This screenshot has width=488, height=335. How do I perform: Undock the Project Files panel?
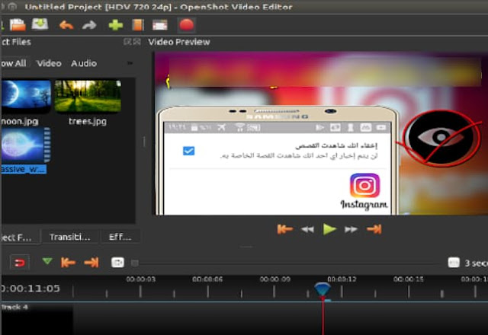click(127, 42)
